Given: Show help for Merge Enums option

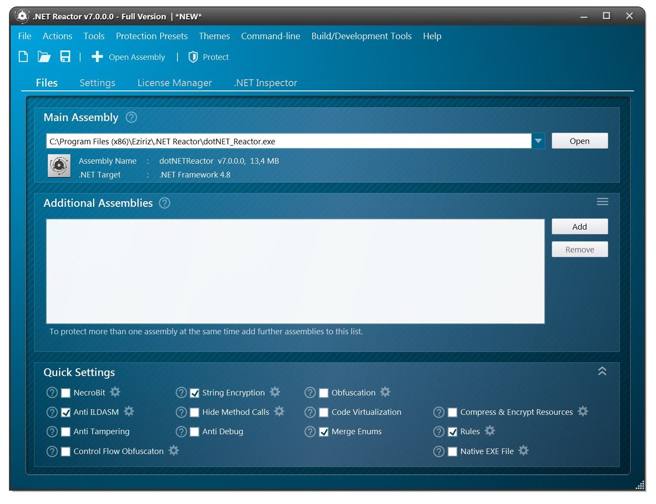Looking at the screenshot, I should point(310,432).
